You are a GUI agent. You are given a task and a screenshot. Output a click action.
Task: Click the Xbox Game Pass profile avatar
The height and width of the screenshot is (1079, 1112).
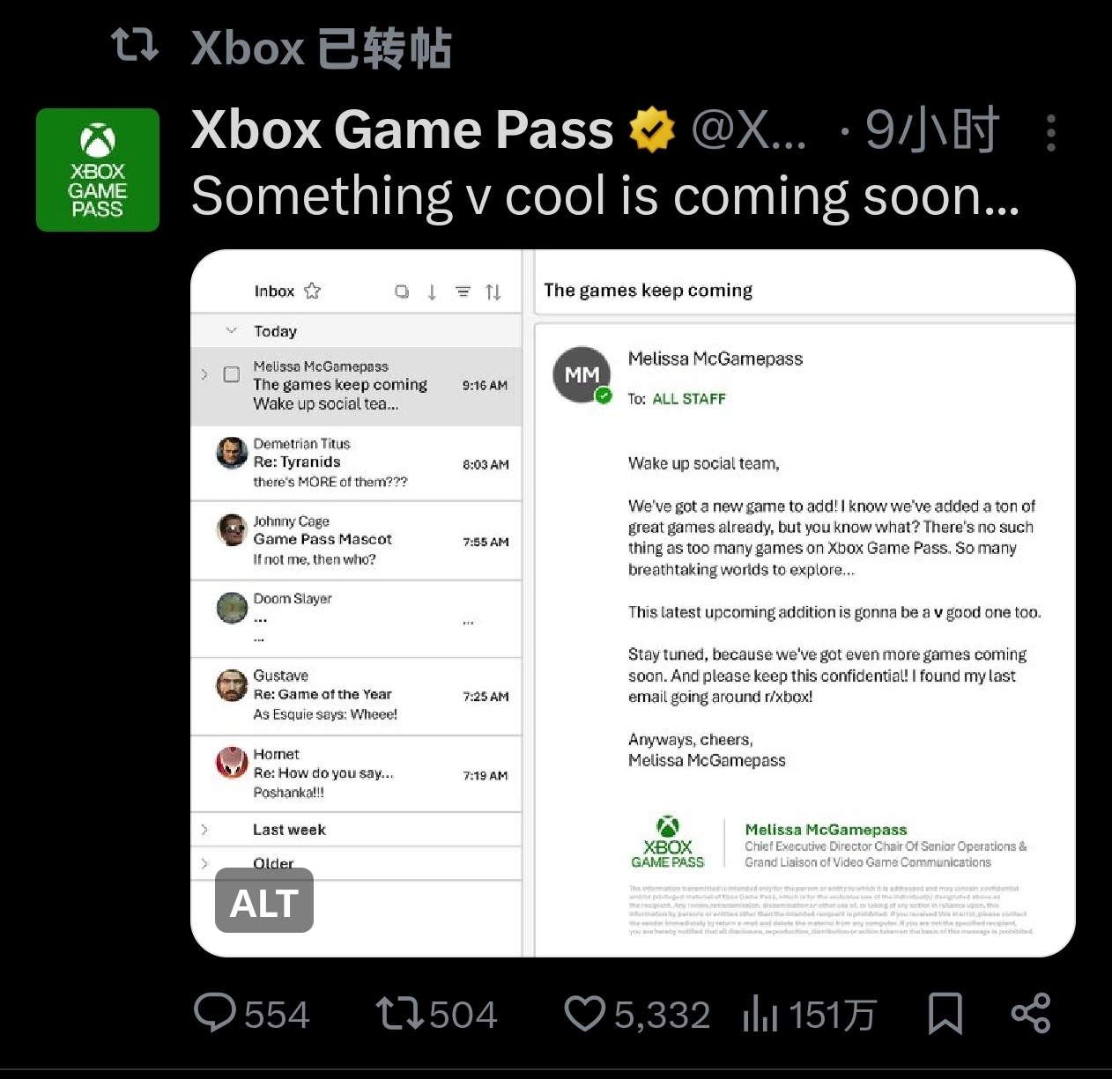[x=98, y=170]
